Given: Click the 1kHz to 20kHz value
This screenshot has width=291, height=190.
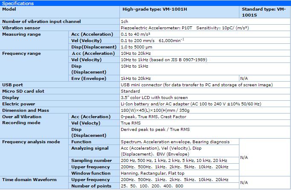Looking at the screenshot, I should coord(136,78).
